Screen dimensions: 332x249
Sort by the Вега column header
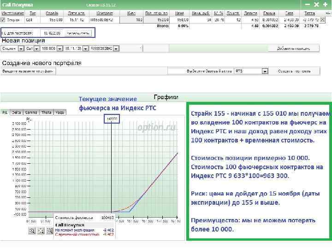click(289, 13)
